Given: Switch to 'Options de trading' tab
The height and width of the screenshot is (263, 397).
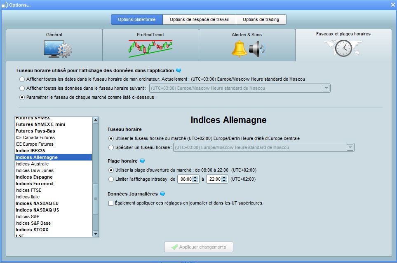Looking at the screenshot, I should (261, 19).
